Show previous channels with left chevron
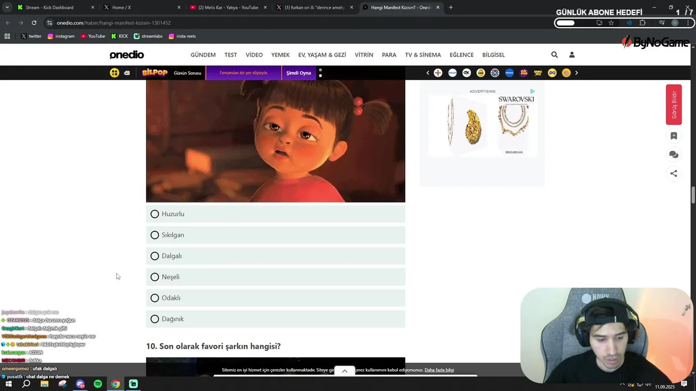Screen dimensions: 696x391 [x=427, y=73]
